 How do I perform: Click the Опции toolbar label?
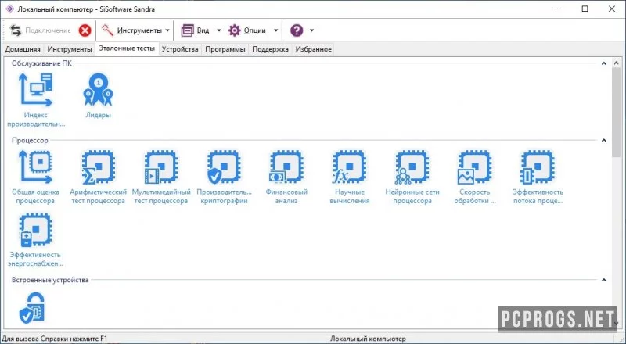coord(255,30)
